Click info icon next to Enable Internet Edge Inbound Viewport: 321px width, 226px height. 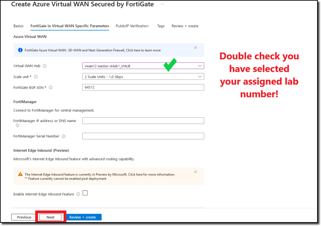coord(78,194)
